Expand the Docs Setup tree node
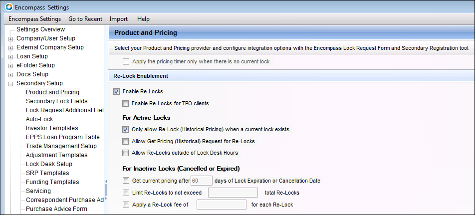The image size is (475, 215). (10, 75)
